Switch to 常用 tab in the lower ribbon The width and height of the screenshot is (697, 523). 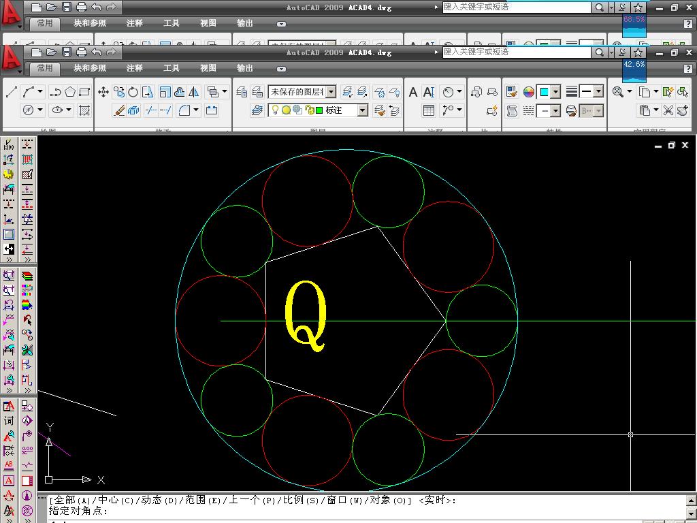(44, 68)
